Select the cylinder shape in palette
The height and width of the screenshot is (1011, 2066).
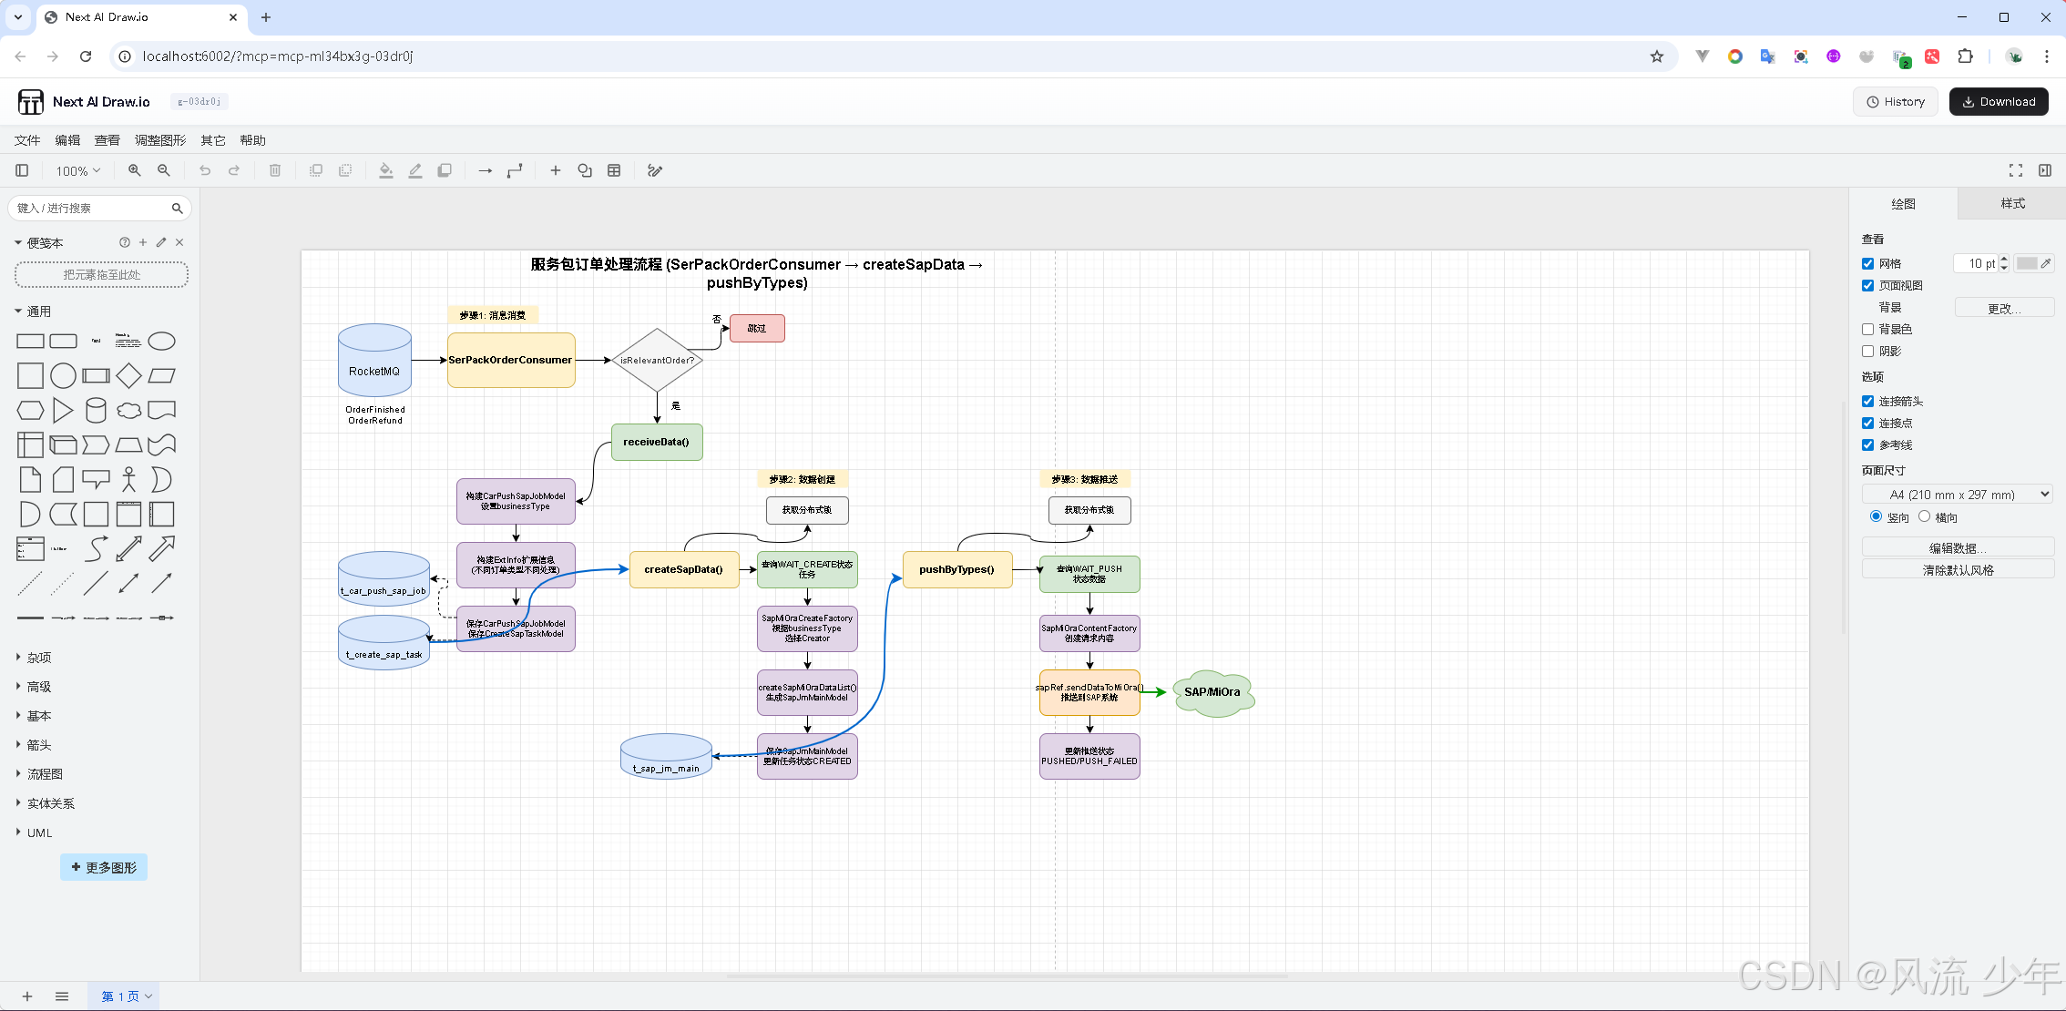click(x=96, y=411)
